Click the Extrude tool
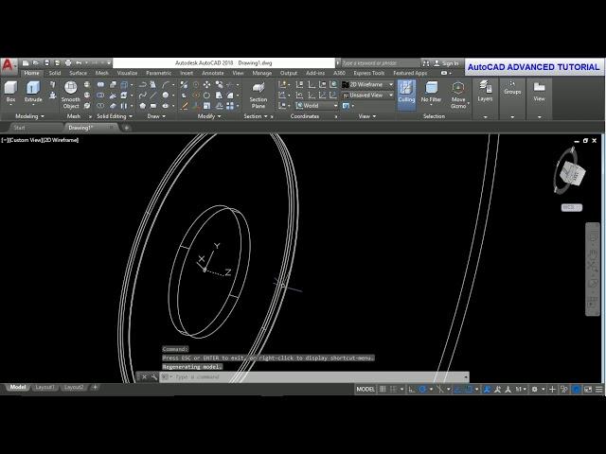Viewport: 606px width, 454px height. [33, 90]
